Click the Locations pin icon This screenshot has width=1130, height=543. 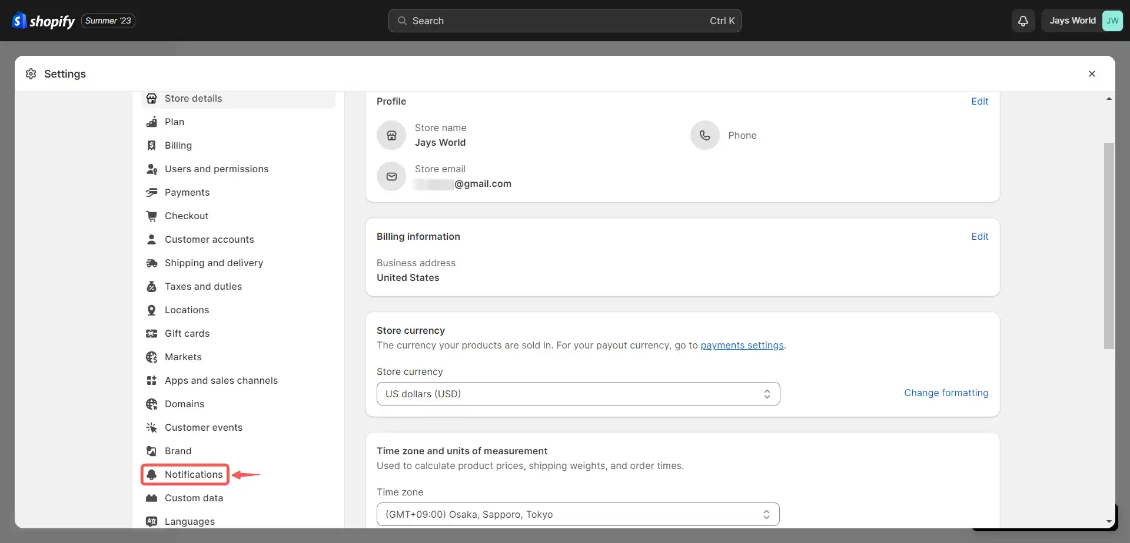coord(152,310)
